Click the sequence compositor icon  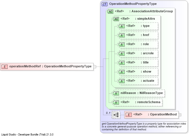click(116, 115)
